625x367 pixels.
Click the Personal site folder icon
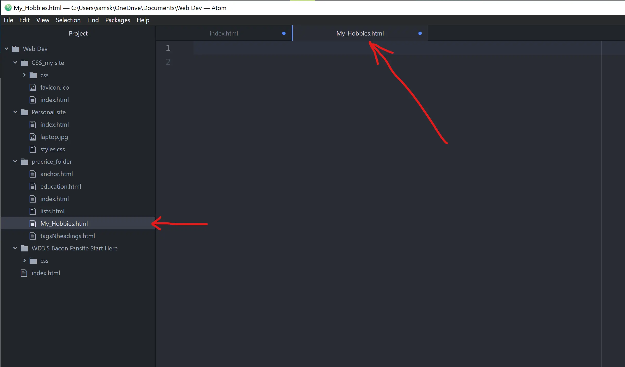click(x=24, y=112)
